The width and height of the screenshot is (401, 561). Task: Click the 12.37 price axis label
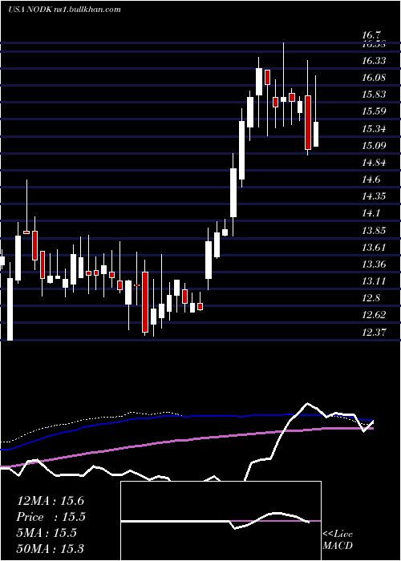tap(374, 332)
